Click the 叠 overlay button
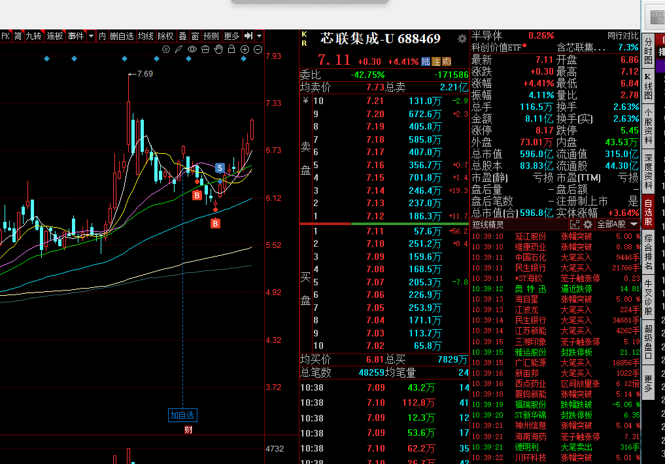This screenshot has height=464, width=665. coord(183,36)
